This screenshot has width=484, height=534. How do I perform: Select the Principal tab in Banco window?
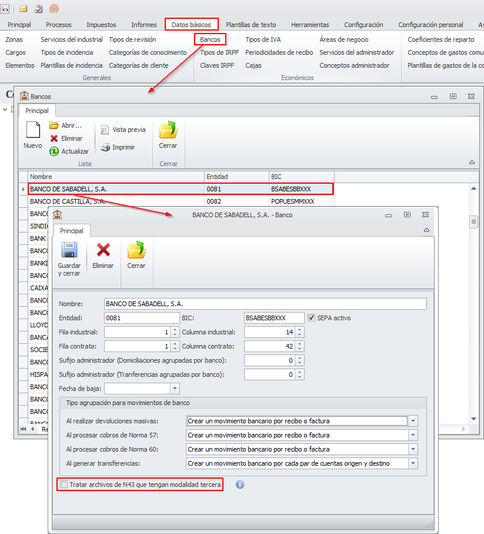71,231
